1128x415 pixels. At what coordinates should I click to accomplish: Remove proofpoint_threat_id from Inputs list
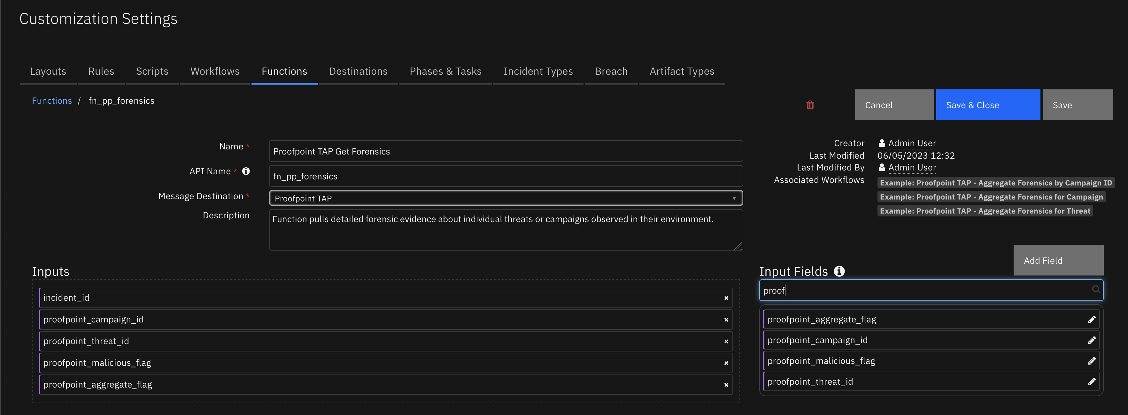point(726,342)
